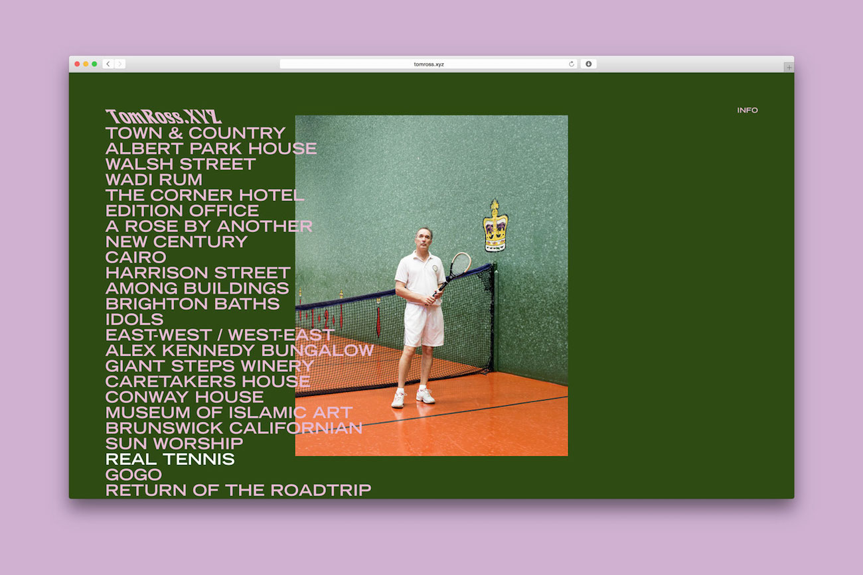Open the New Century project
863x575 pixels.
[176, 242]
